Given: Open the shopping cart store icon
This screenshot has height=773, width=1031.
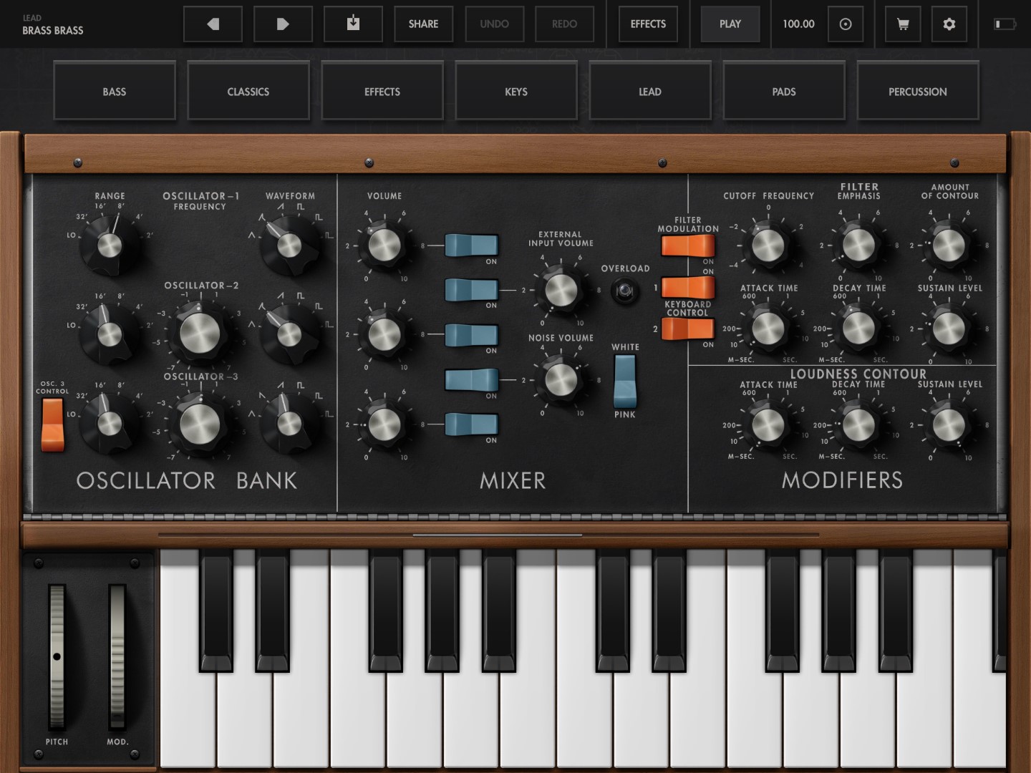Looking at the screenshot, I should click(x=903, y=24).
